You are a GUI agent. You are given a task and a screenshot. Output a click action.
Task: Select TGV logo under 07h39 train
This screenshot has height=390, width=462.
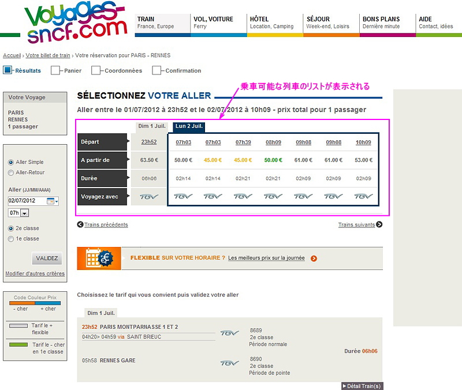(x=243, y=196)
